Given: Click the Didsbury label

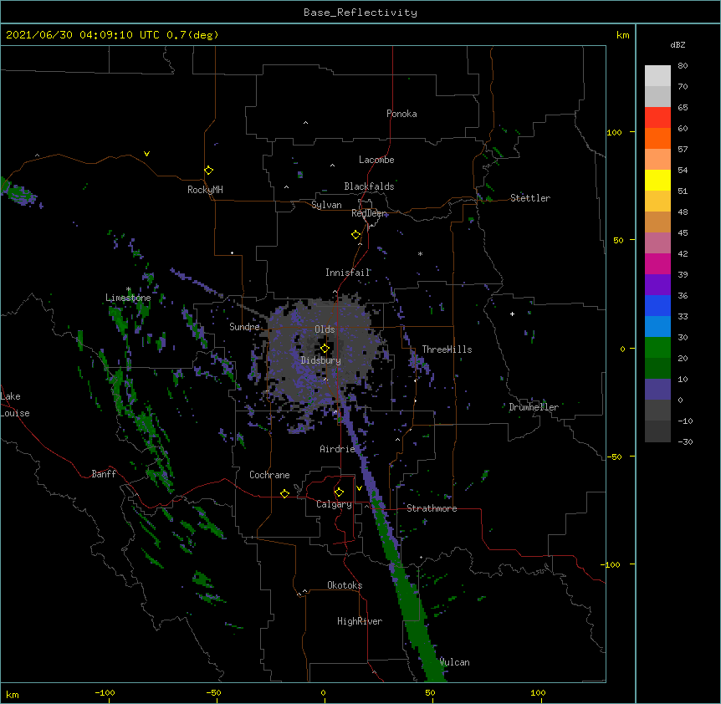Looking at the screenshot, I should (321, 360).
